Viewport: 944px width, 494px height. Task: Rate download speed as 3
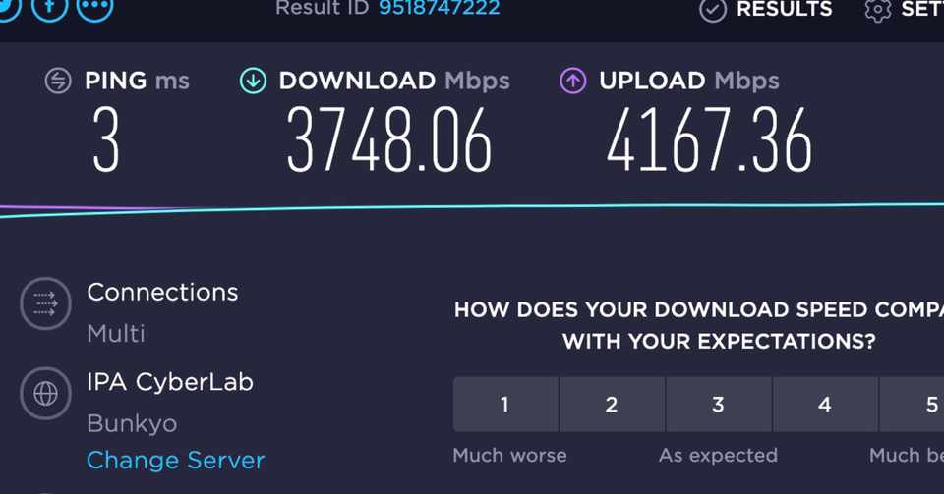(718, 405)
